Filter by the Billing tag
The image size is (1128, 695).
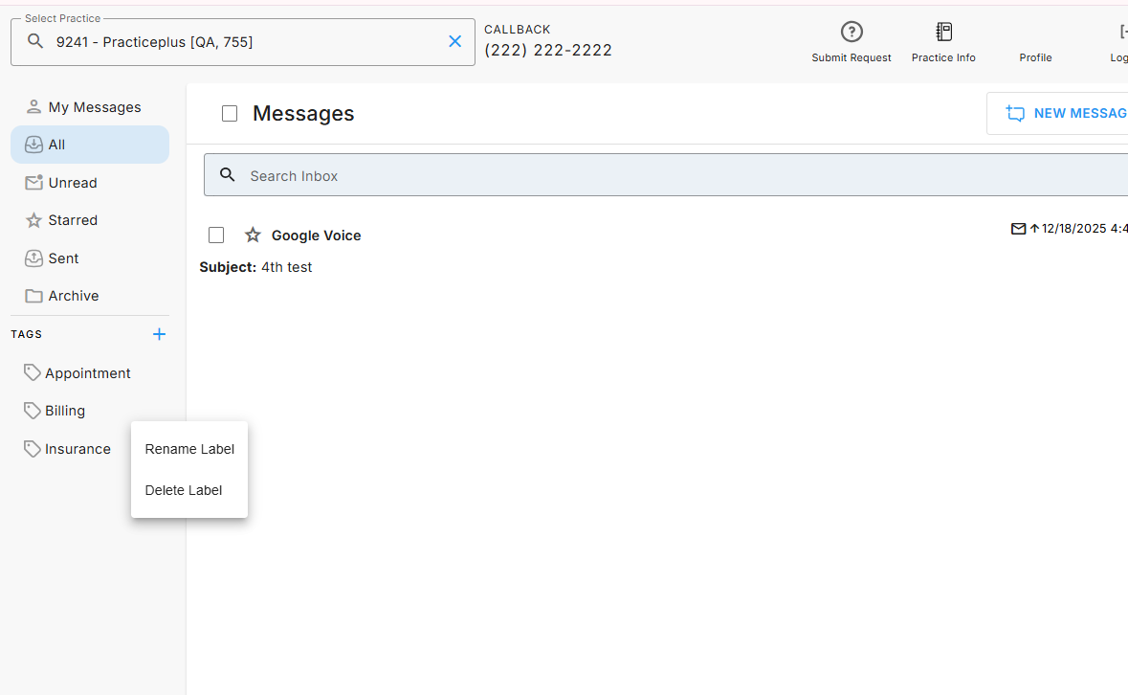click(65, 411)
